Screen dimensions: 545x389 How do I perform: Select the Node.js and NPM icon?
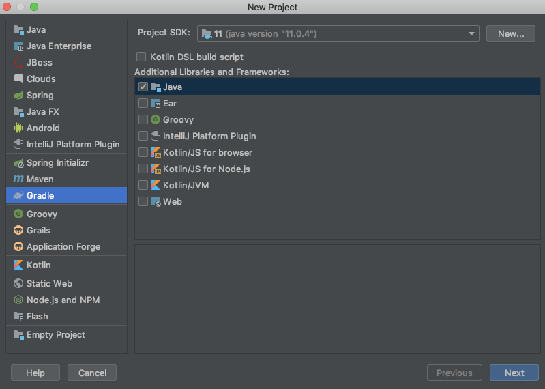18,300
